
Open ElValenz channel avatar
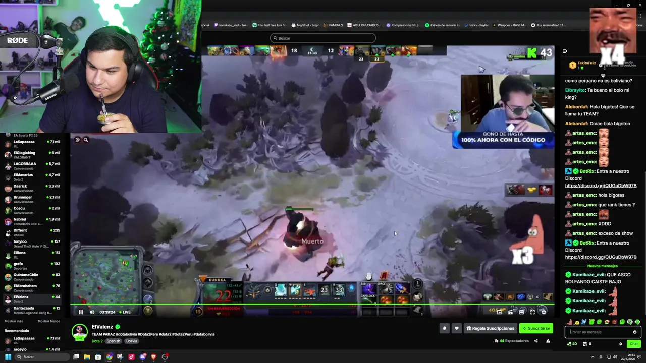pyautogui.click(x=80, y=332)
